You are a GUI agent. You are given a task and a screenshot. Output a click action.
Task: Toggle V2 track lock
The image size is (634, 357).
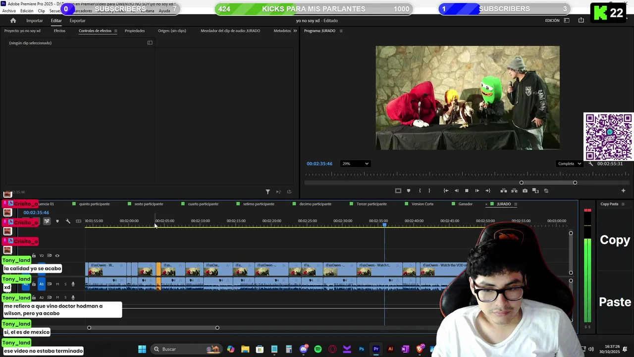pos(34,256)
